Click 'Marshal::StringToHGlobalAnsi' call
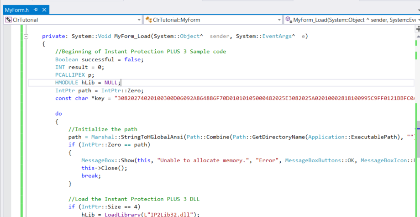This screenshot has width=420, height=217. (x=137, y=137)
